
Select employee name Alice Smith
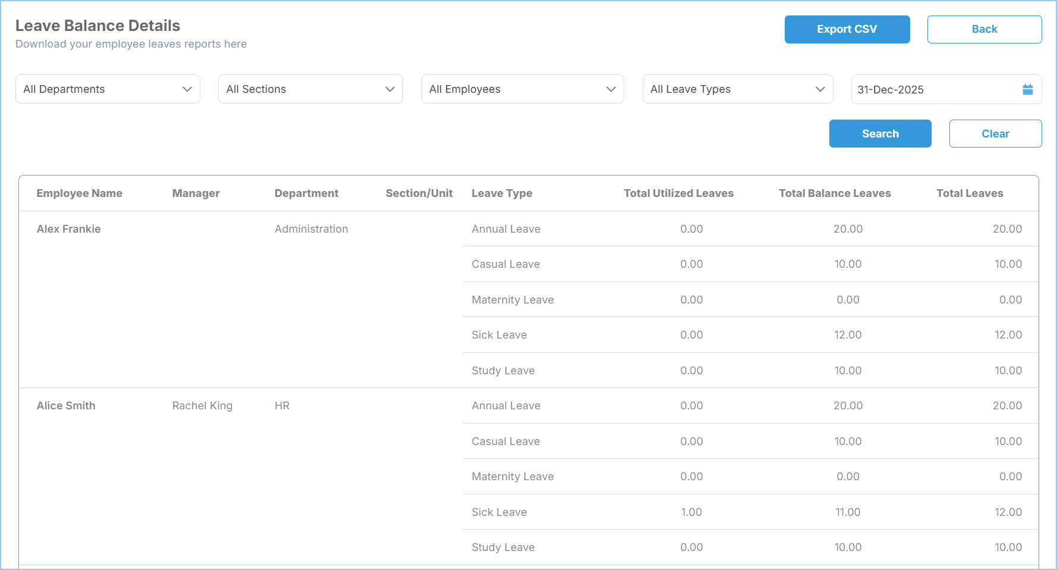point(66,406)
